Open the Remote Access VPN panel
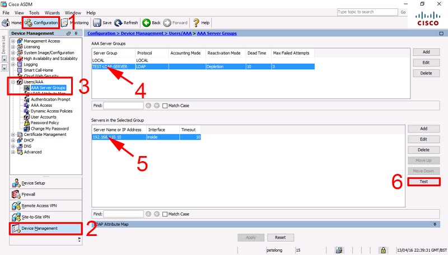The width and height of the screenshot is (448, 255). tap(46, 206)
